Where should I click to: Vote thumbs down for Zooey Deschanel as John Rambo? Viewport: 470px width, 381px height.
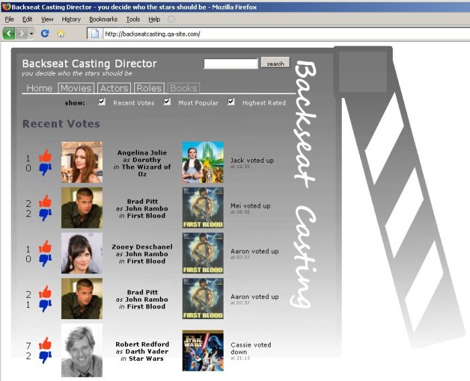pyautogui.click(x=45, y=260)
